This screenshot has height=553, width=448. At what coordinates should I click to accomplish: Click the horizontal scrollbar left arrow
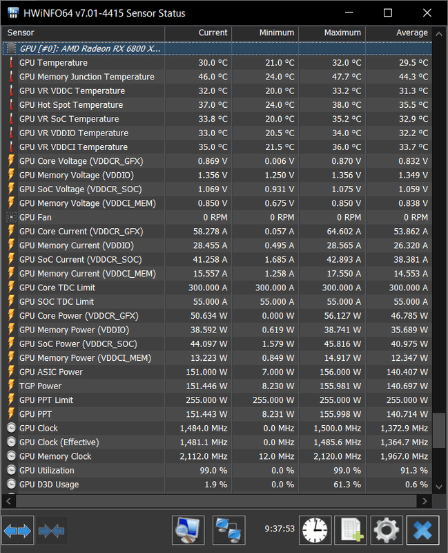click(x=8, y=500)
